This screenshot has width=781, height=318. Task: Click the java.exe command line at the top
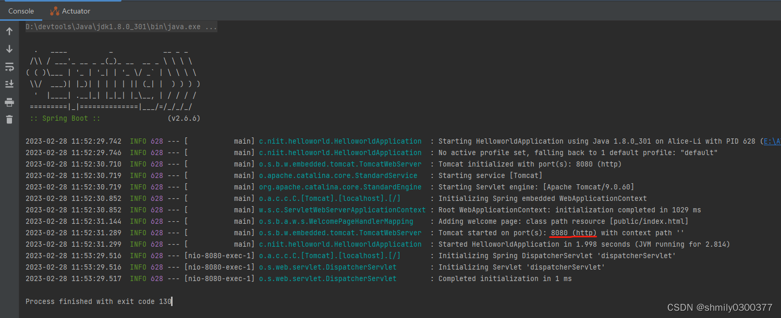click(120, 26)
